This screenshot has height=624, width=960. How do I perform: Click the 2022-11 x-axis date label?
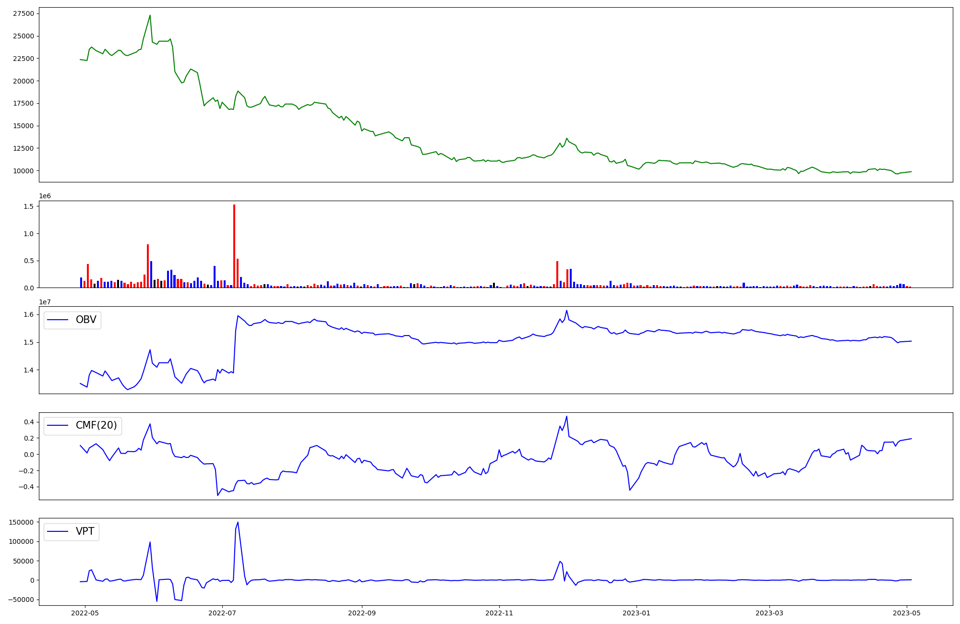coord(499,613)
